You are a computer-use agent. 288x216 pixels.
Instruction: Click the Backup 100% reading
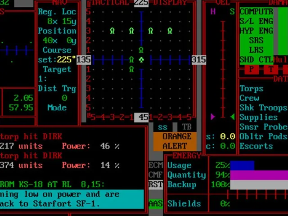tap(220, 184)
